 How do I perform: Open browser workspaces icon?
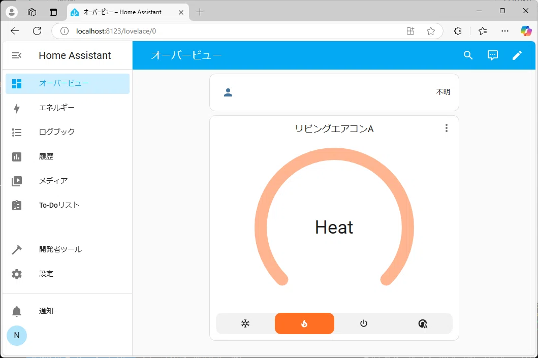click(32, 12)
